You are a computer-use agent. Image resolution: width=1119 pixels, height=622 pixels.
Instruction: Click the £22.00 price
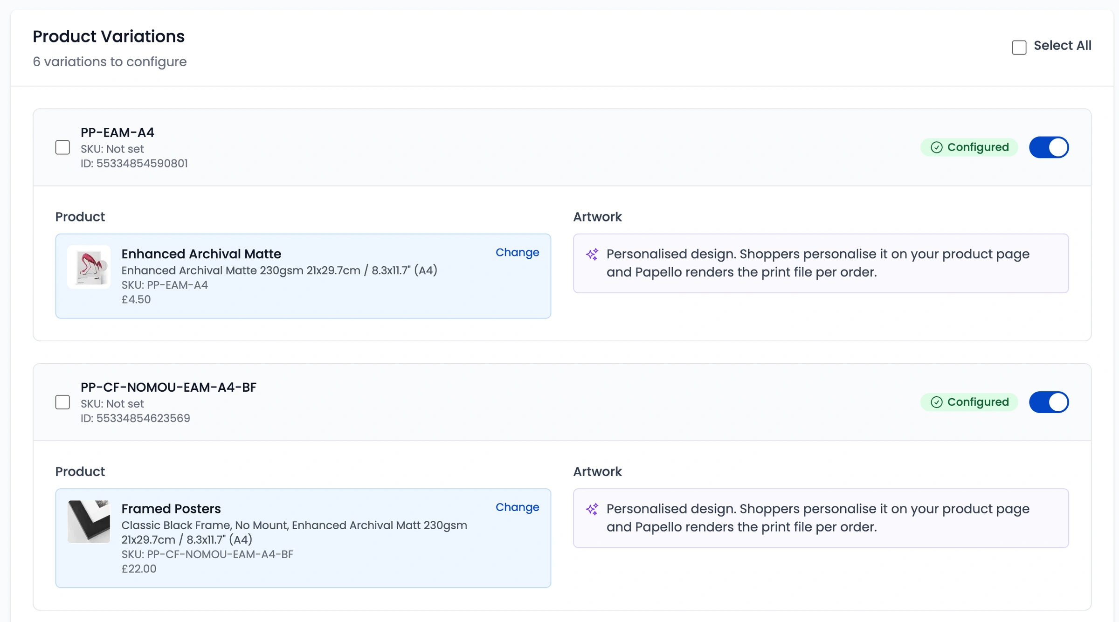pos(139,569)
